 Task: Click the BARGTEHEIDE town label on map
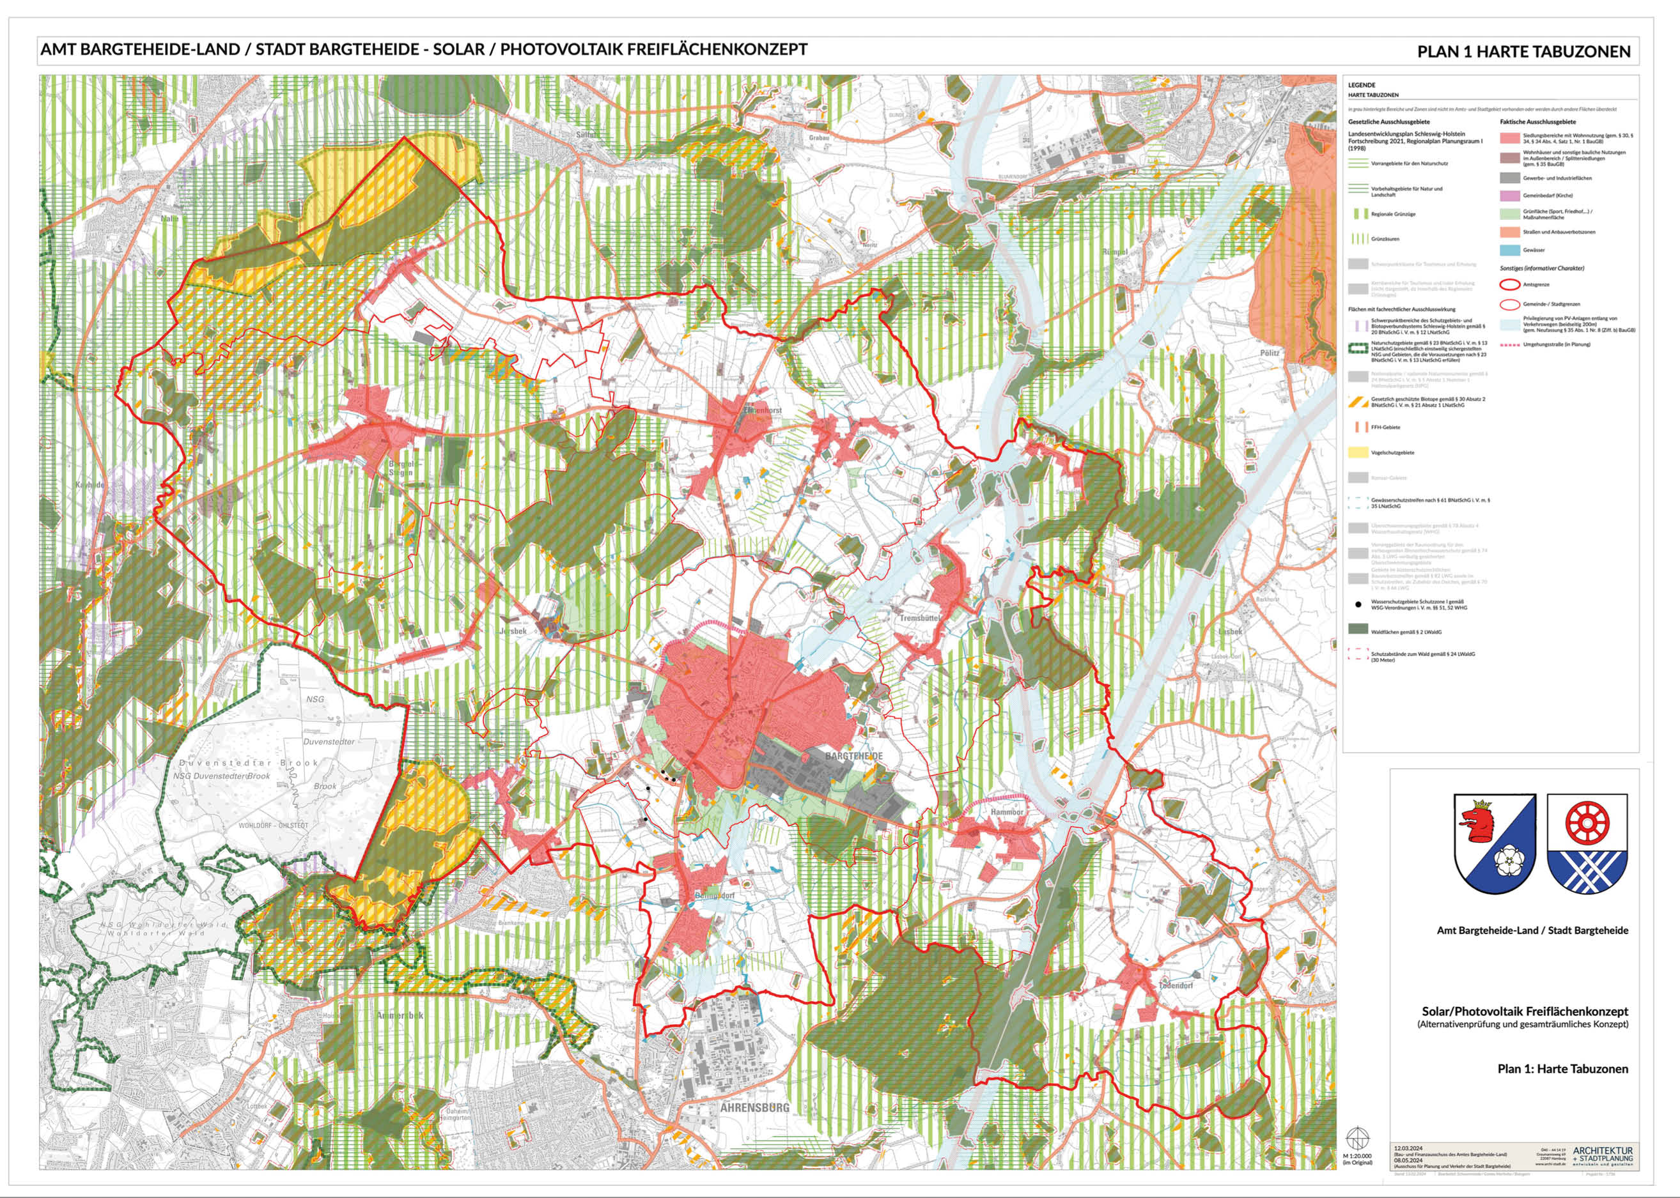click(853, 757)
